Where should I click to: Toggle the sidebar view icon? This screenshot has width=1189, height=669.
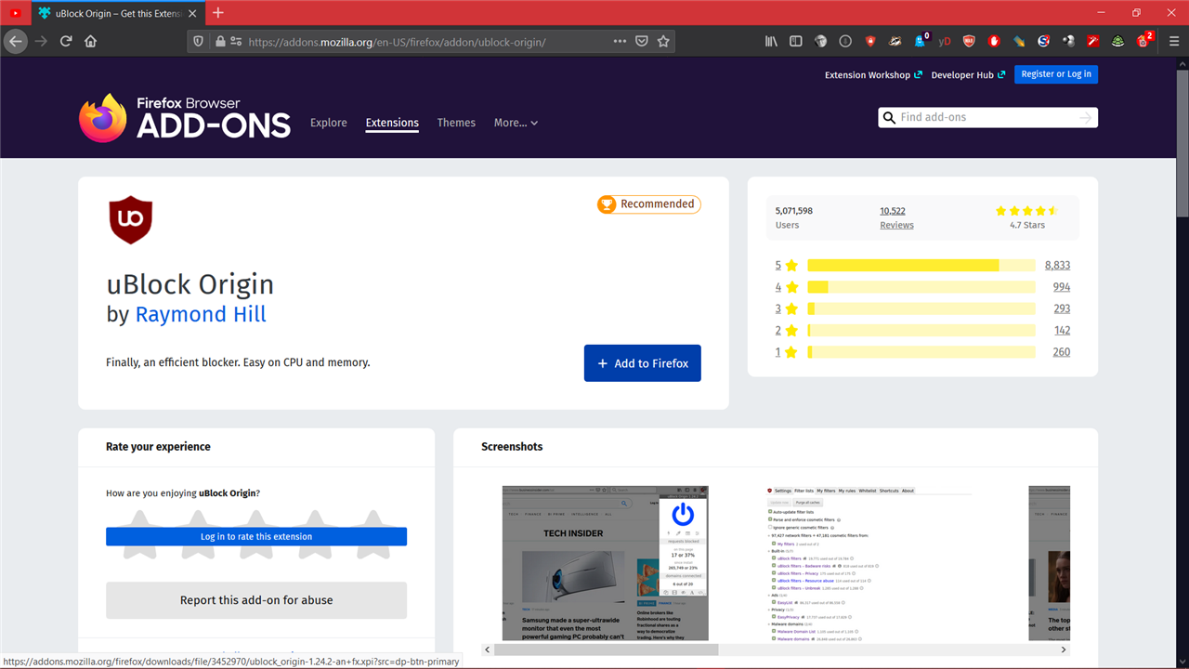click(796, 41)
